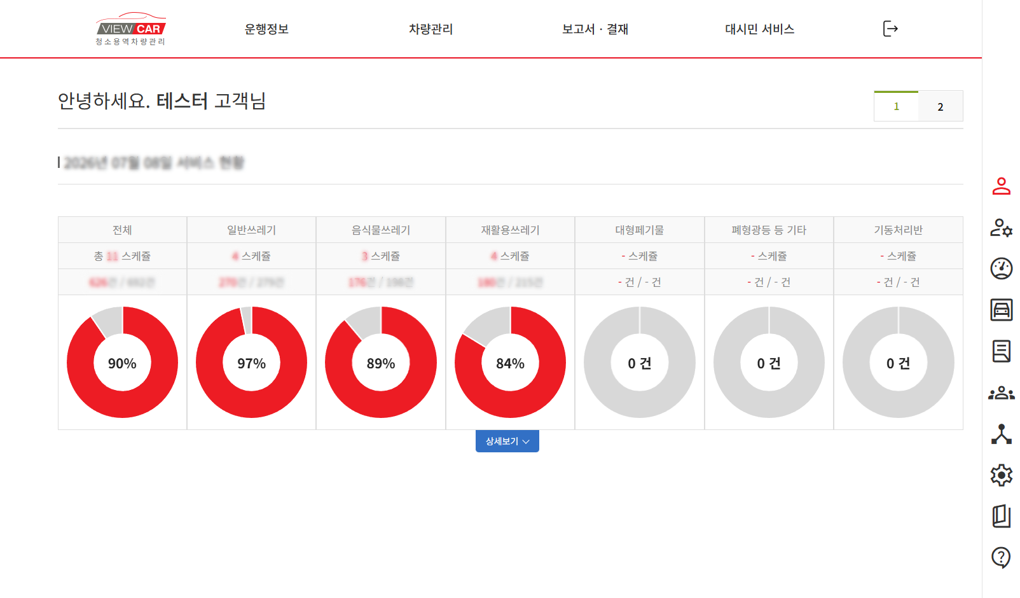Click the 일반쓰레기 column header
The width and height of the screenshot is (1020, 598).
[251, 230]
